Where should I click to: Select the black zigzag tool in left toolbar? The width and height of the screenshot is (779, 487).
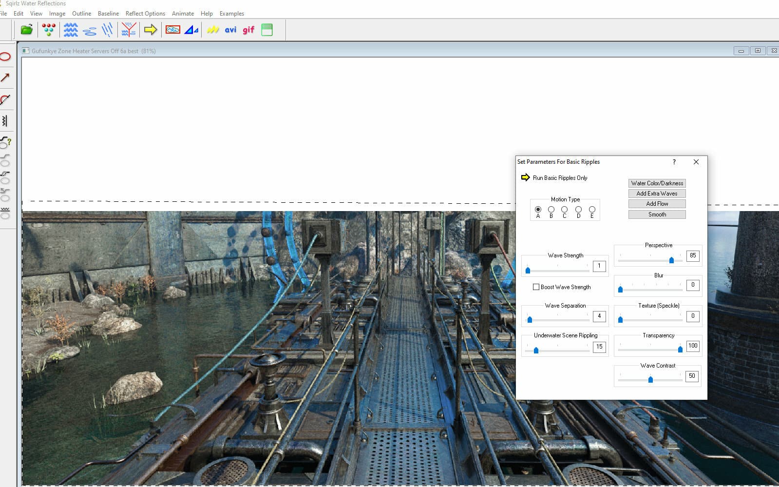[5, 120]
